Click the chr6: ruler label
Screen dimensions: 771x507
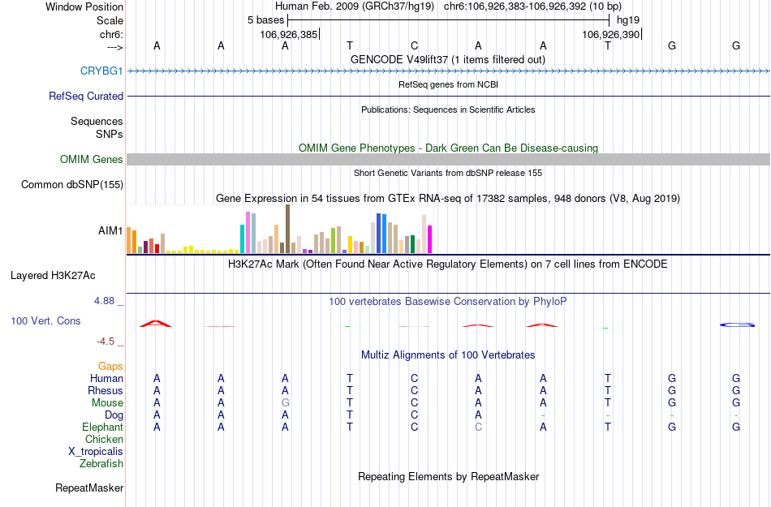click(x=111, y=34)
